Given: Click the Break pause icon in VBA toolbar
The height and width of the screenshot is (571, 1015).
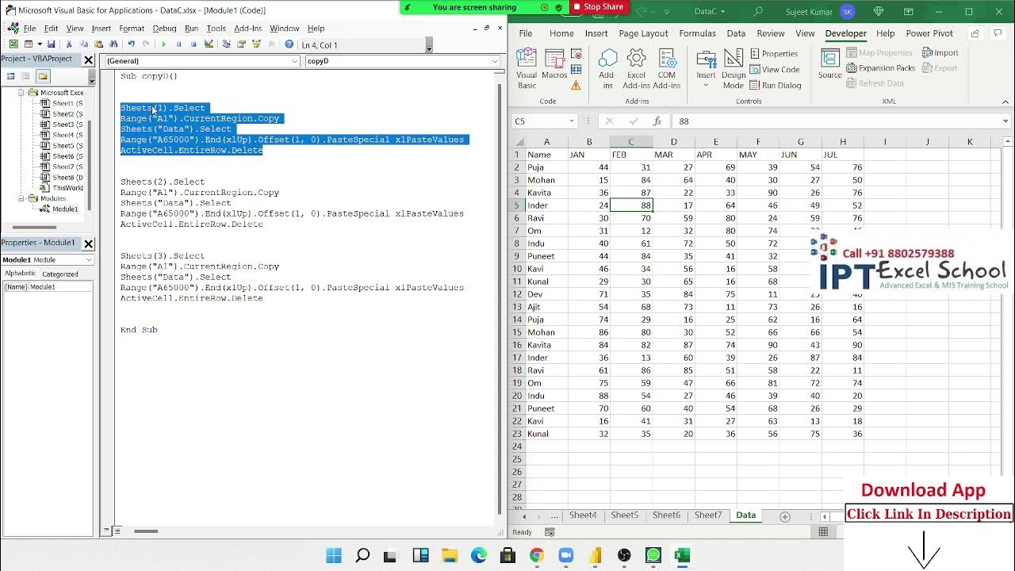Looking at the screenshot, I should (178, 44).
